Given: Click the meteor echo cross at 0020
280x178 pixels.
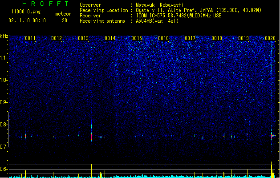Looking at the screenshot, I should 272,136.
